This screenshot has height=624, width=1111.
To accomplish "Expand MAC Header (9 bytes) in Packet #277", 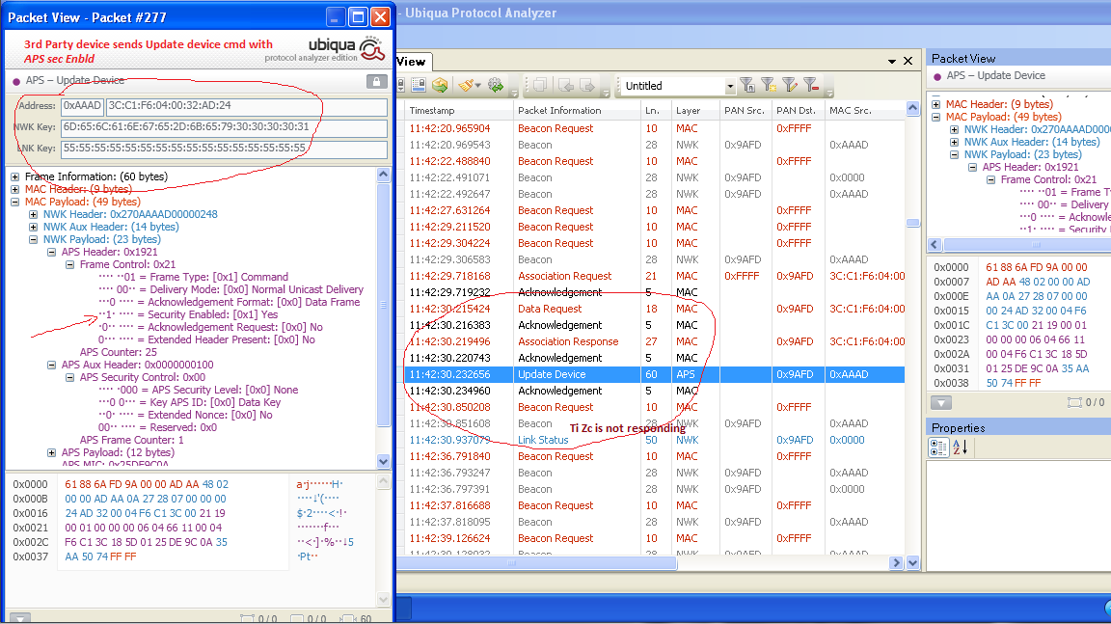I will 14,189.
